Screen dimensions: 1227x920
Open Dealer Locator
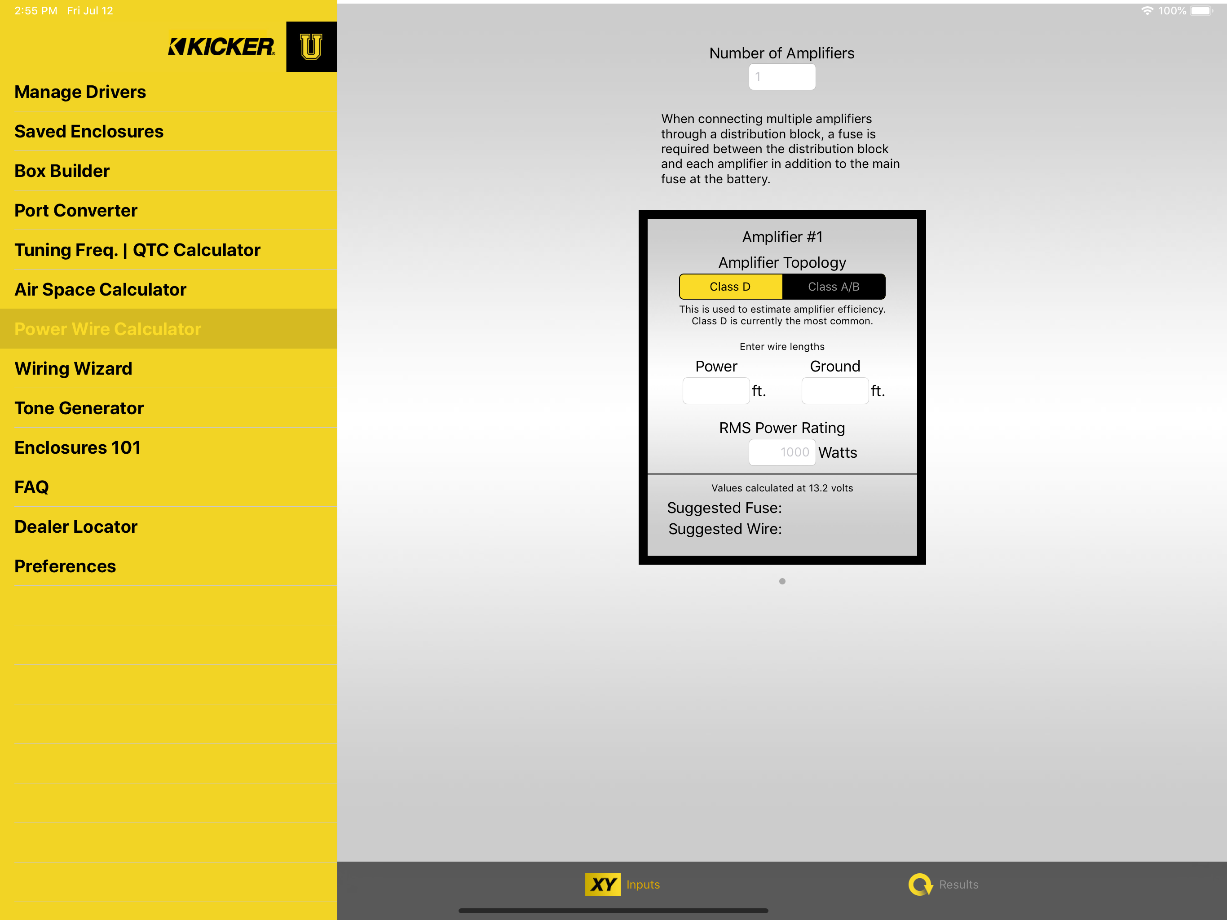tap(168, 526)
